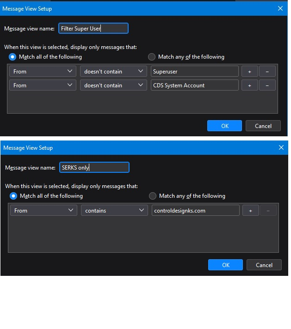Click the controldesignks.com value field

pyautogui.click(x=195, y=210)
